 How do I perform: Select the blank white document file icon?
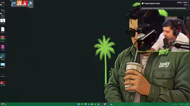click(x=3, y=30)
